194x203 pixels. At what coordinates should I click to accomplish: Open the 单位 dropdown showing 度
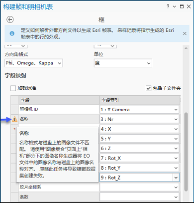tap(123, 63)
